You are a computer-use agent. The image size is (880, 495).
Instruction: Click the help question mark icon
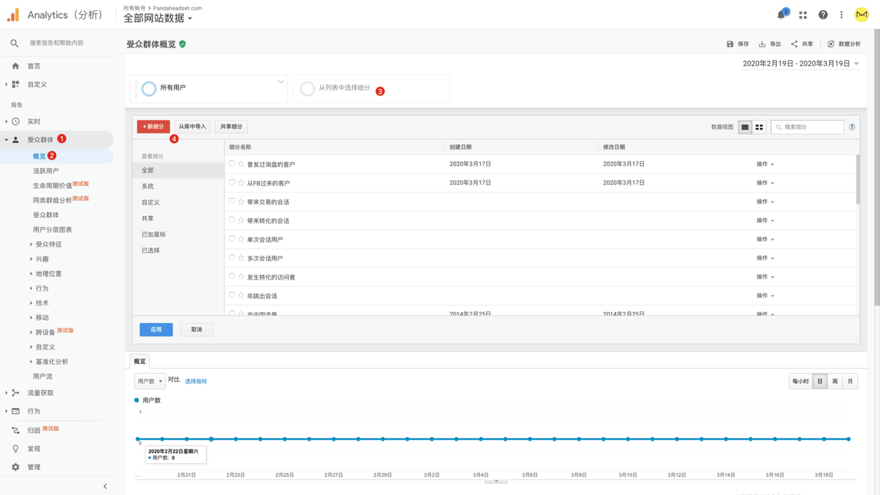tap(823, 15)
